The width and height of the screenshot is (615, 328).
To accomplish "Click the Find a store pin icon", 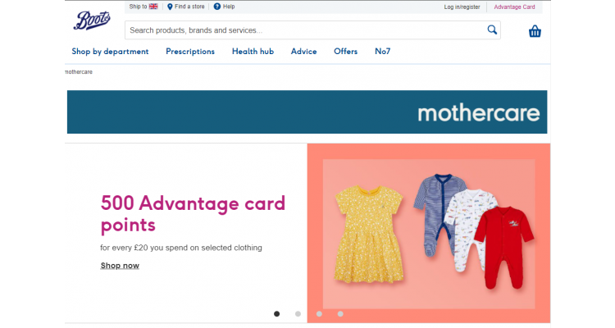I will [170, 7].
